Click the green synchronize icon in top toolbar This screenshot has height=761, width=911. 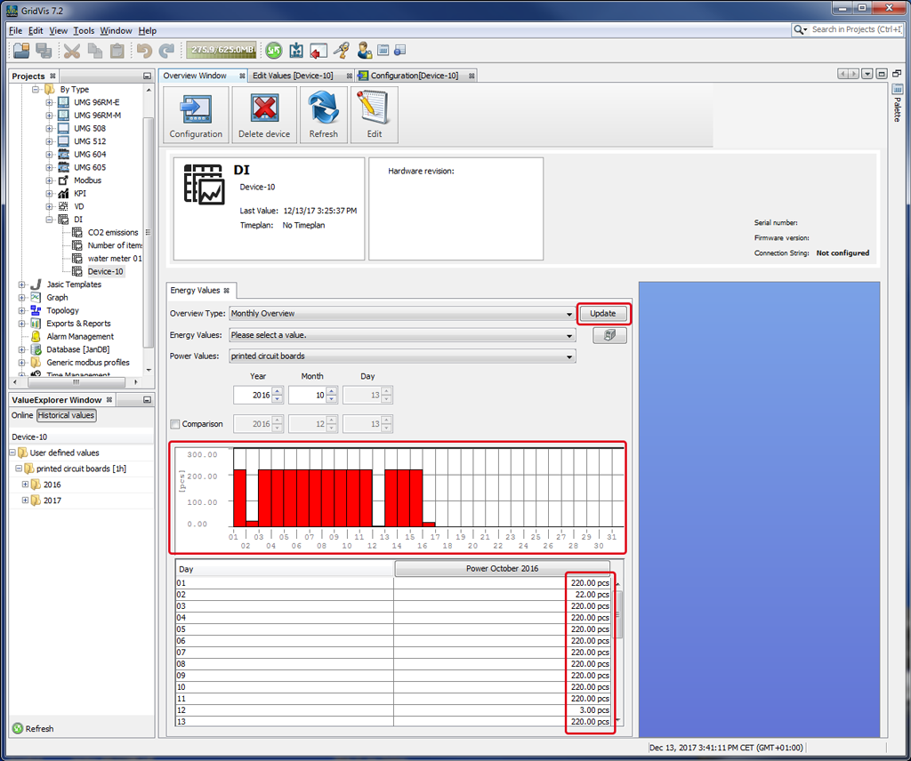click(x=274, y=50)
